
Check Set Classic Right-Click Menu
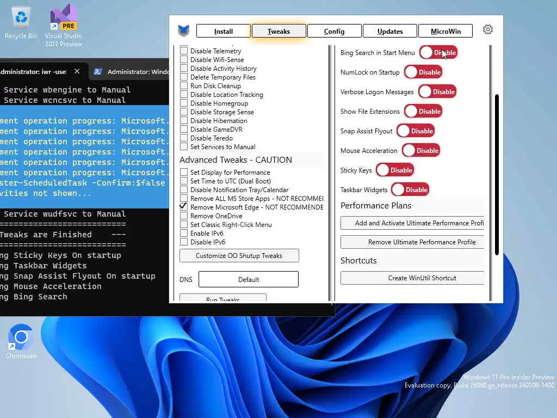pos(184,224)
